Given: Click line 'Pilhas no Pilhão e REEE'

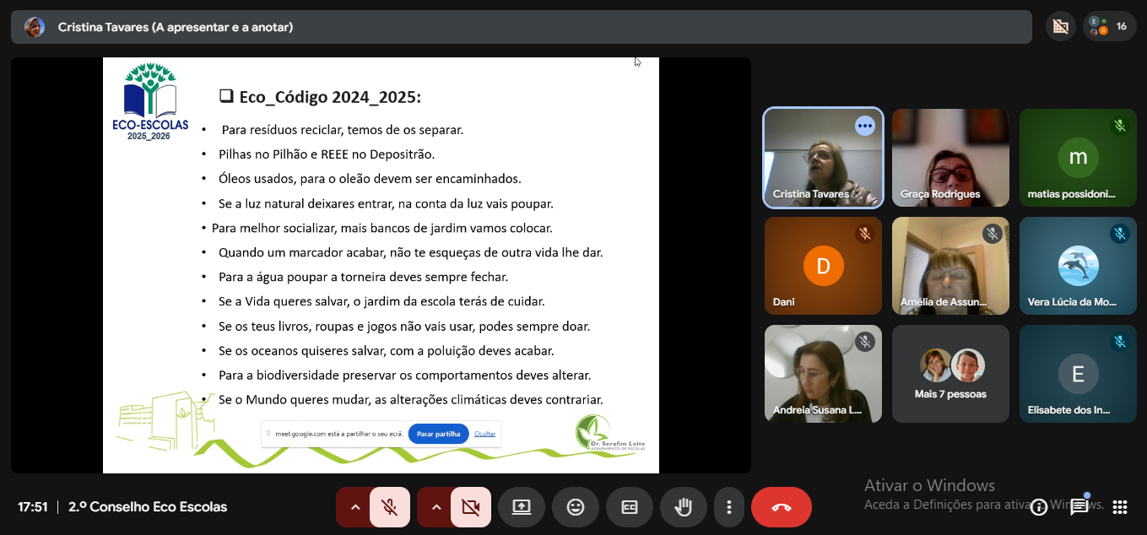Looking at the screenshot, I should point(327,154).
